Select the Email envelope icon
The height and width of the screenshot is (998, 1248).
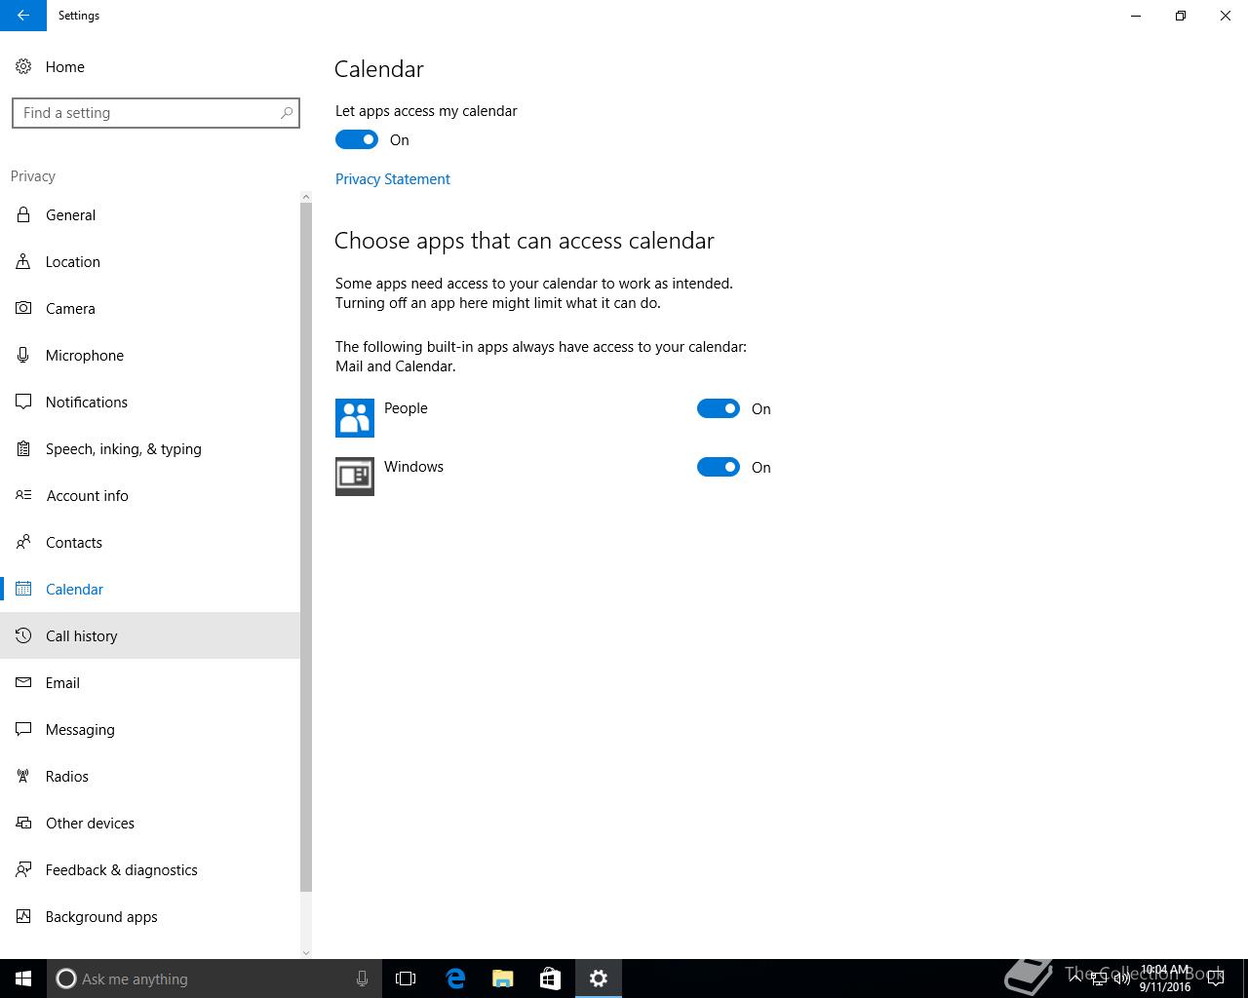click(x=23, y=682)
